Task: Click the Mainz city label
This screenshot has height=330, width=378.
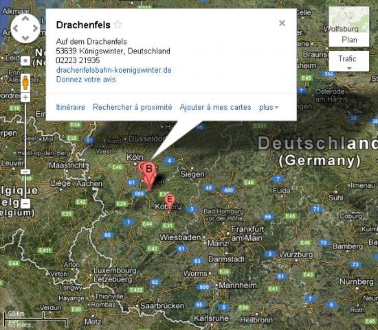Action: [x=217, y=244]
